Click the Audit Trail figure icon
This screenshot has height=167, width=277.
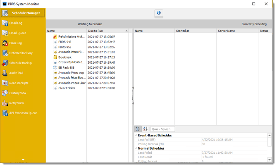point(5,73)
